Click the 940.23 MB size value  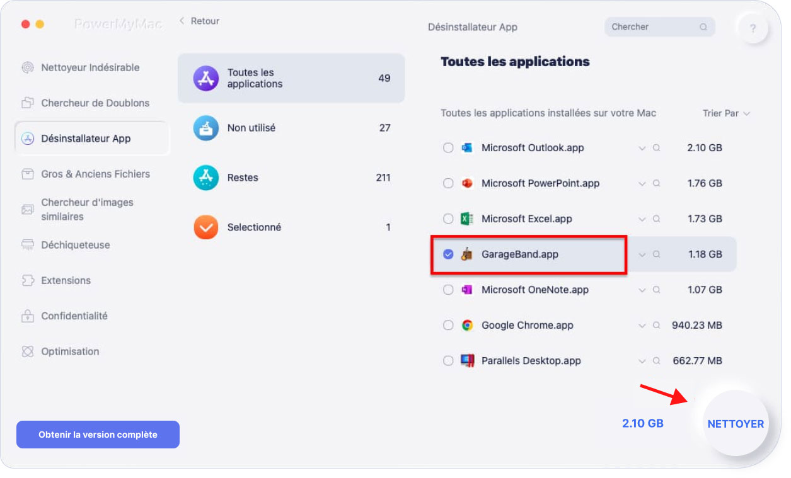tap(697, 326)
